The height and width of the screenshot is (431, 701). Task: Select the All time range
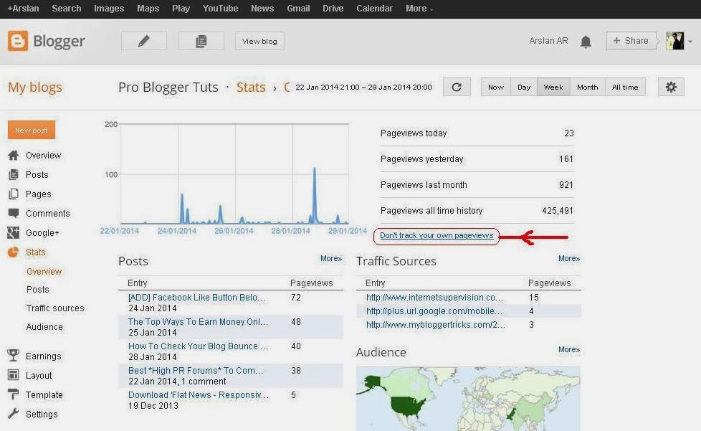(x=625, y=87)
